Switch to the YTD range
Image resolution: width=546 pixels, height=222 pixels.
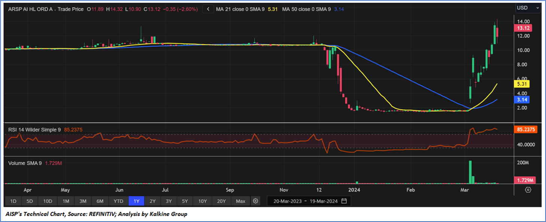point(118,201)
